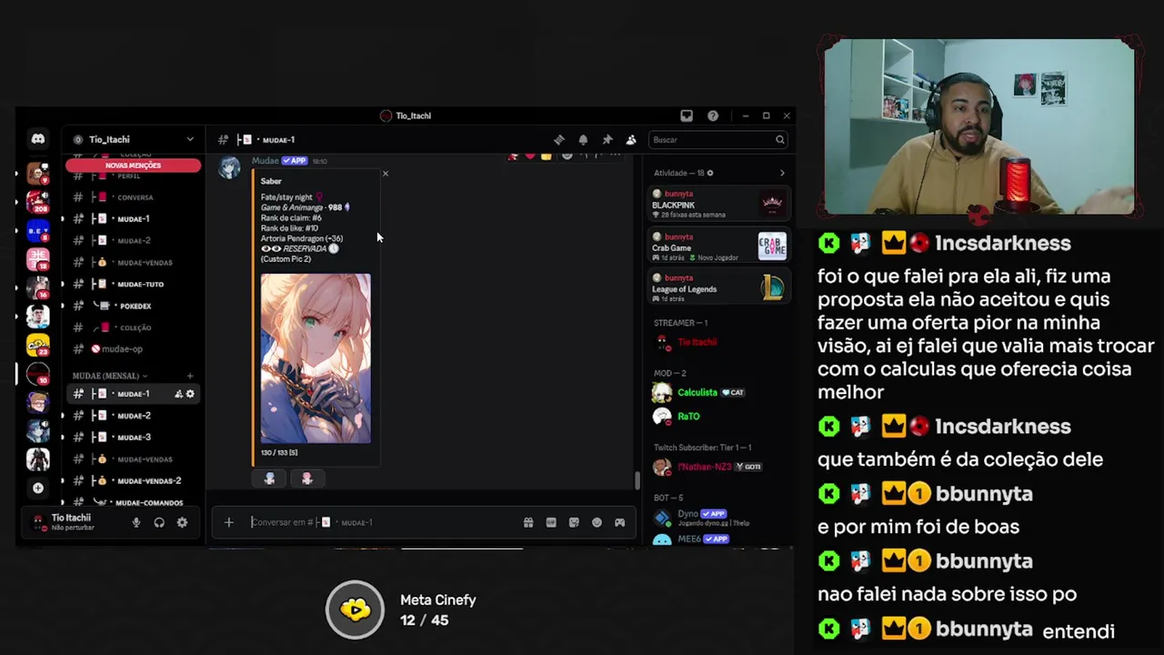This screenshot has height=655, width=1164.
Task: Click Mudae username in message
Action: [265, 161]
